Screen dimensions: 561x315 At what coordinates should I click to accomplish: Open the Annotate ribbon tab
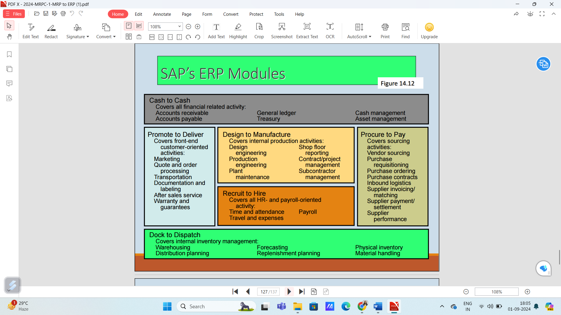(x=162, y=14)
